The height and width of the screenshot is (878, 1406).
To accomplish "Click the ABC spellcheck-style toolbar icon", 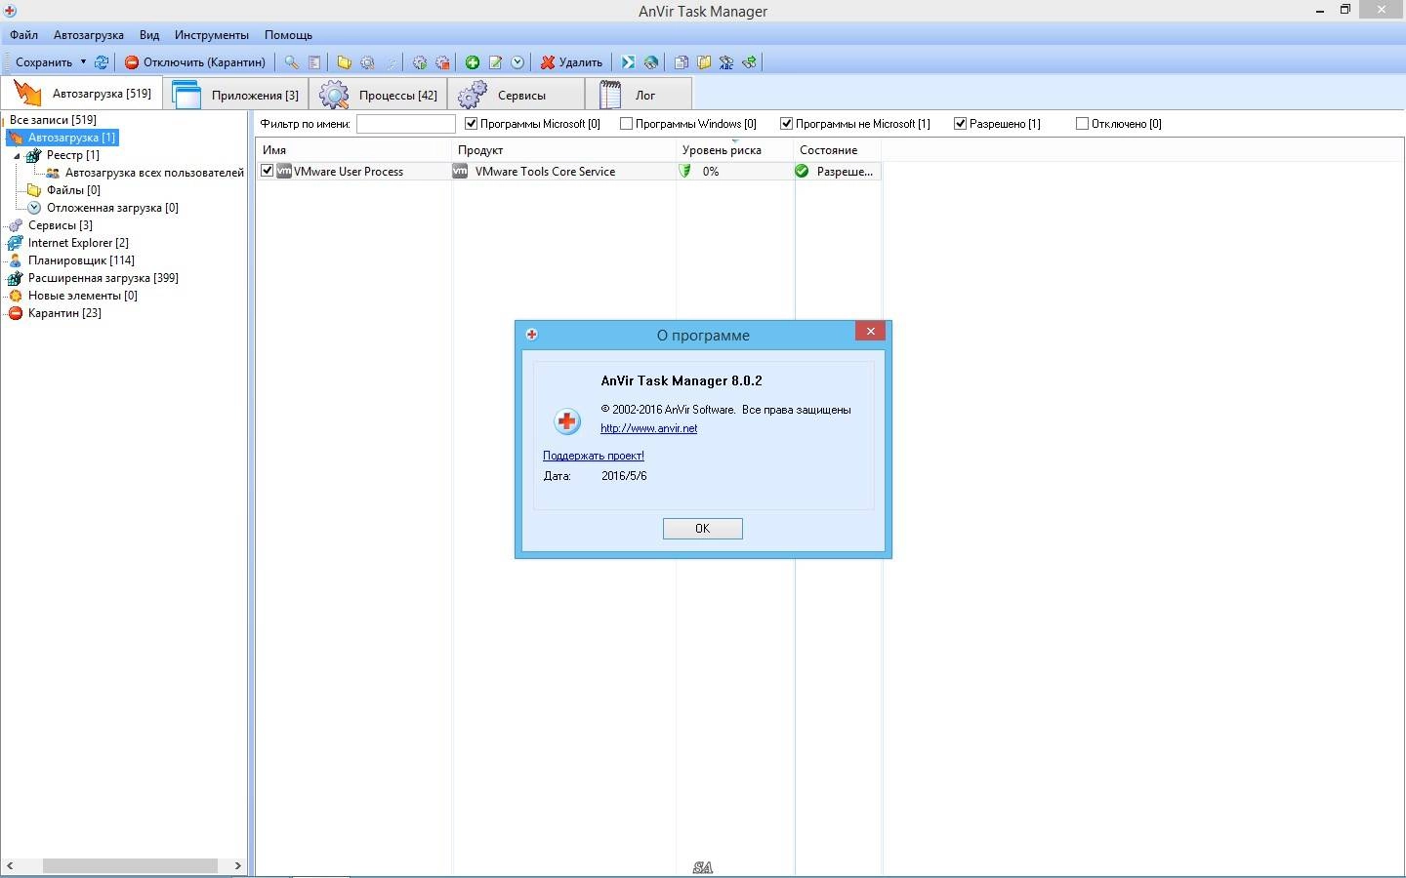I will (726, 62).
